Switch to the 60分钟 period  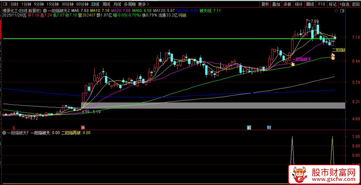(x=82, y=4)
